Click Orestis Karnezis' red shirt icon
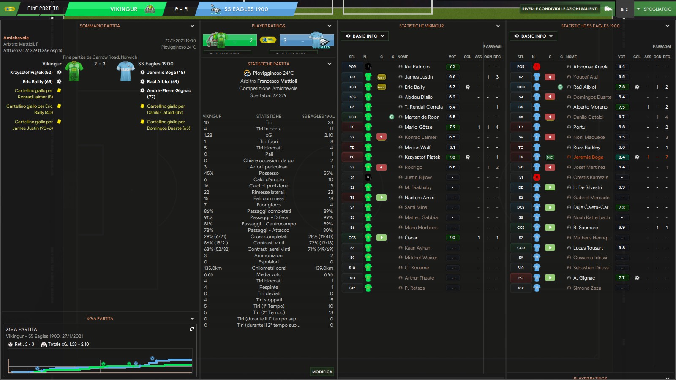 click(537, 177)
